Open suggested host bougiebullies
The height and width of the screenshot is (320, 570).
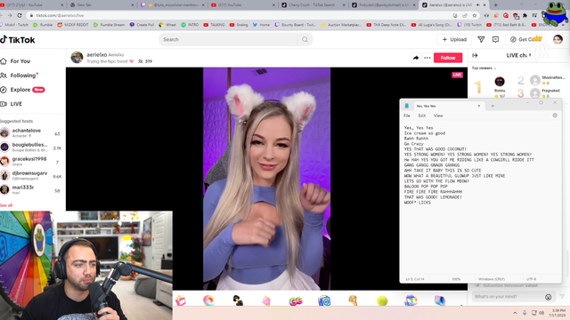pyautogui.click(x=31, y=147)
